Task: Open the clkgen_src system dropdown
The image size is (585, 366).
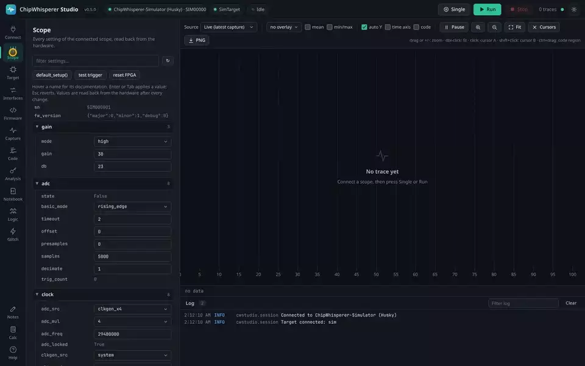Action: 132,355
